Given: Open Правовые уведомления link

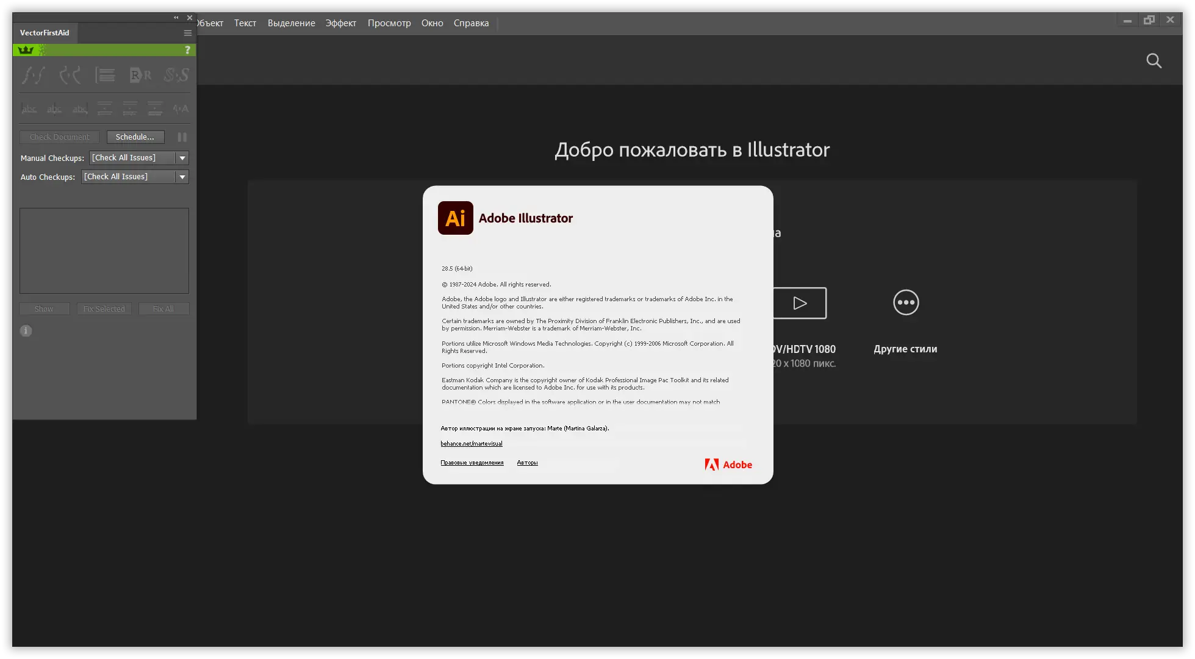Looking at the screenshot, I should (472, 463).
